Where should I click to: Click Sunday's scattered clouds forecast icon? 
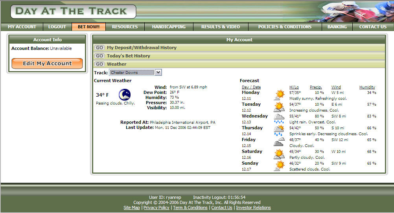click(279, 166)
